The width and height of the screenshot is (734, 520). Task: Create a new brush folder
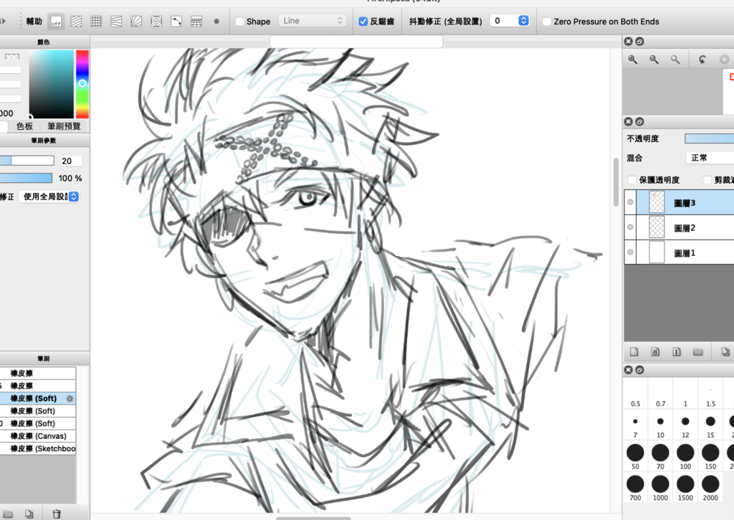8,514
